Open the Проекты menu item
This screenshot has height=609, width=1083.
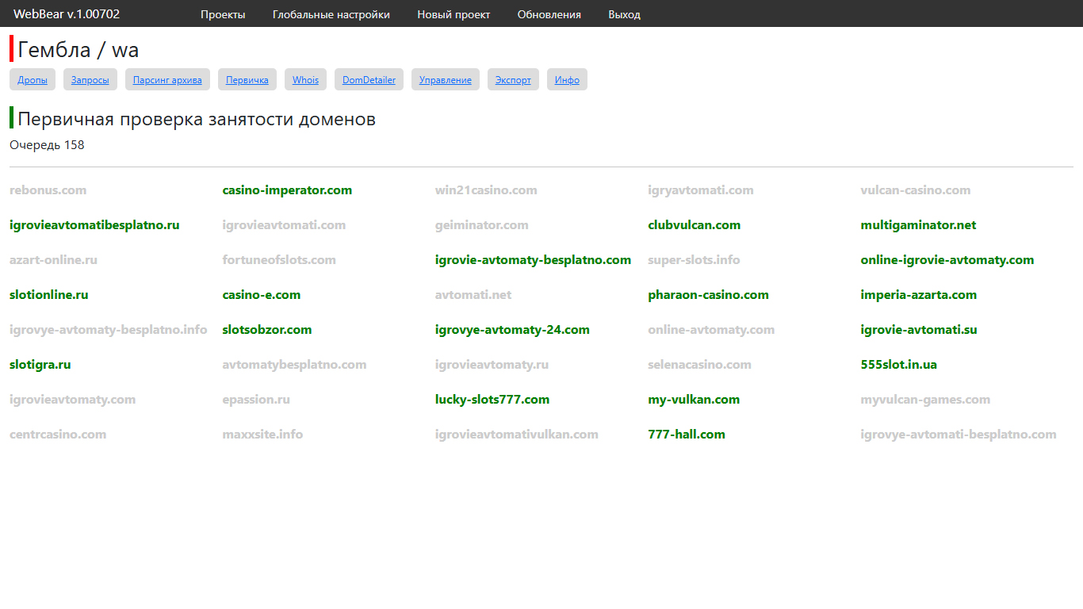pos(223,14)
